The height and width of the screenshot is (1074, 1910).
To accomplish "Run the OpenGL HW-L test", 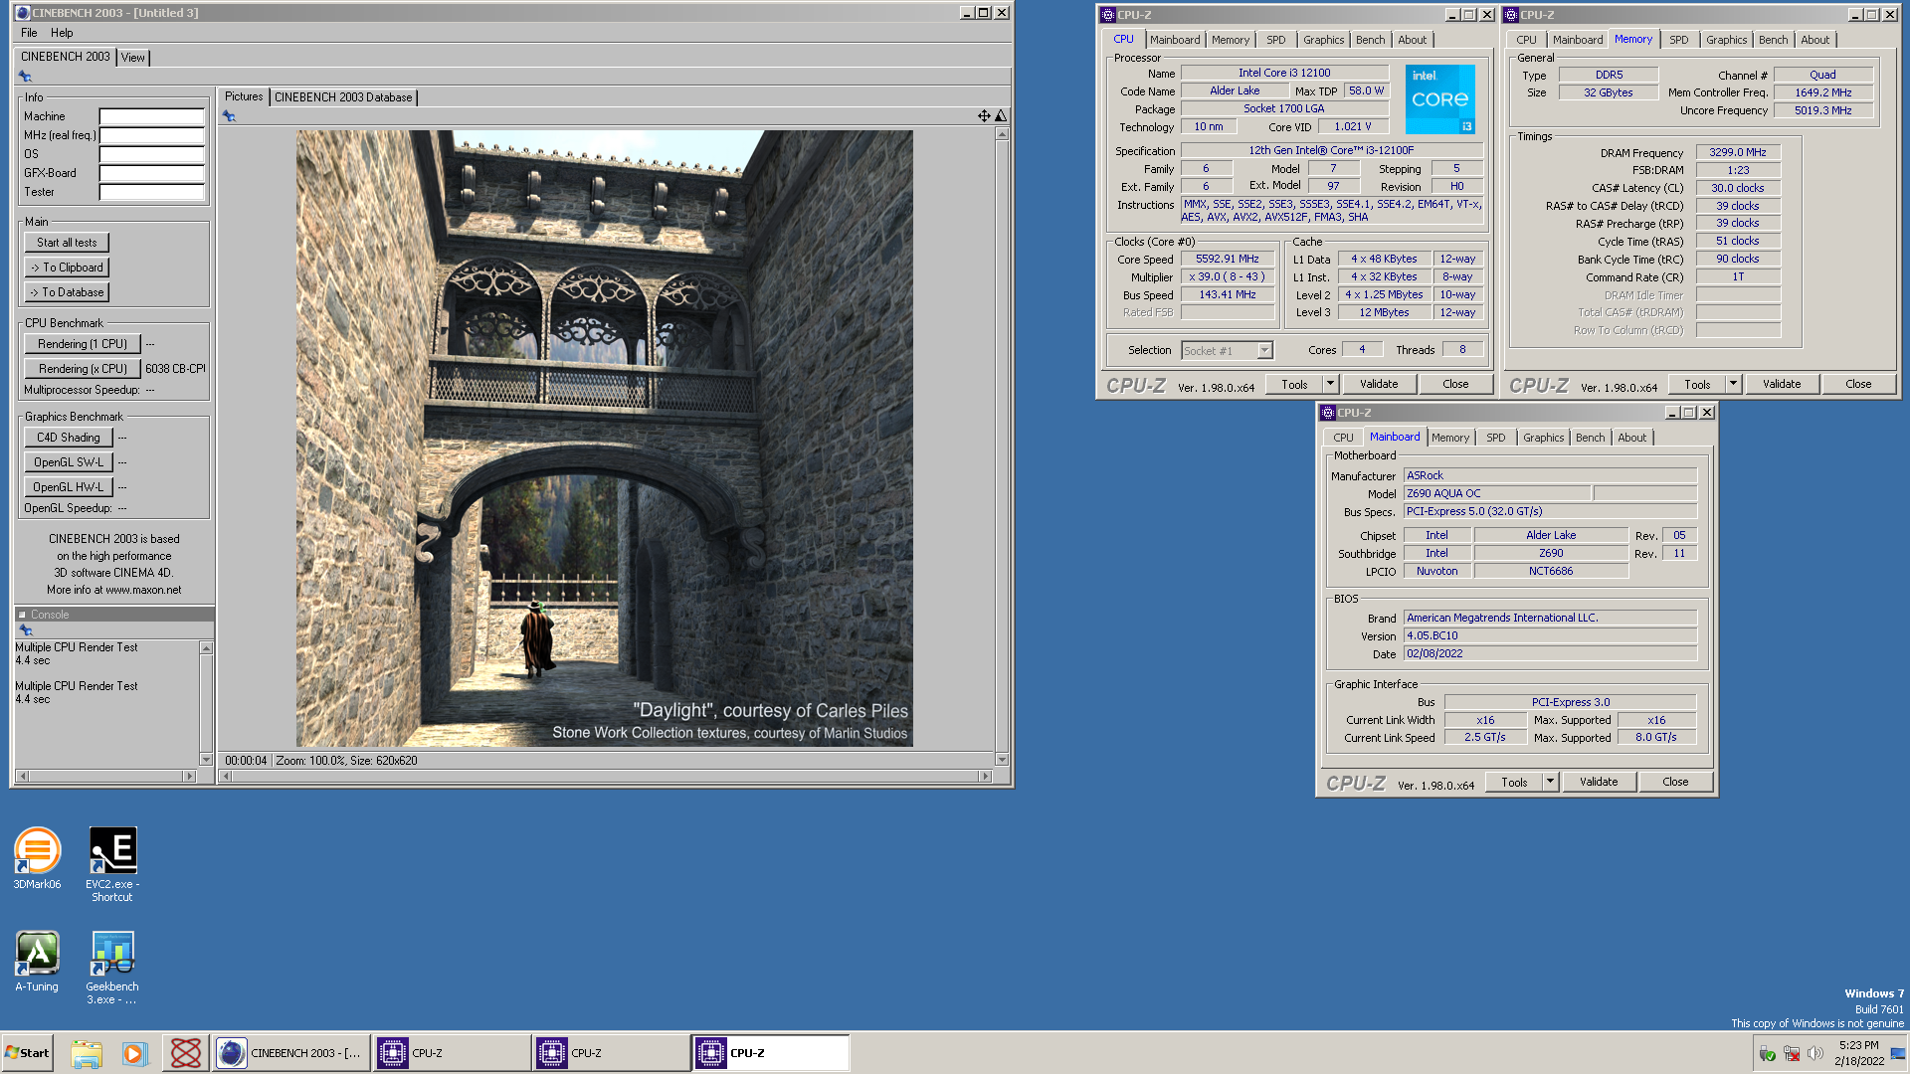I will pos(69,487).
